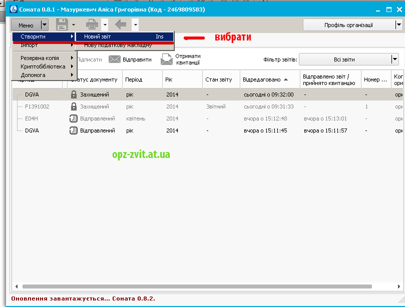Open the Всі звіти filter combo box

coord(349,59)
